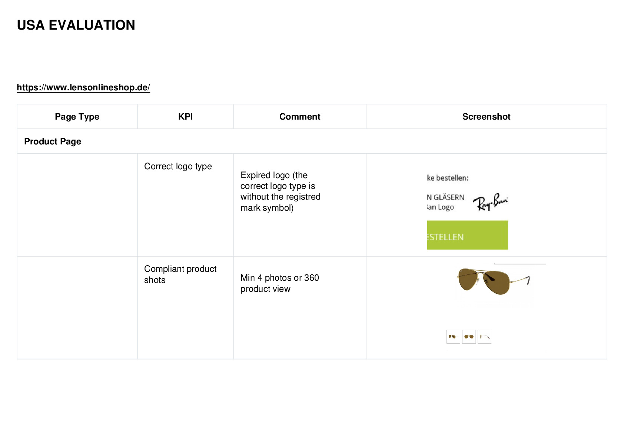The height and width of the screenshot is (441, 624).
Task: Click the KPI column header
Action: (x=185, y=117)
